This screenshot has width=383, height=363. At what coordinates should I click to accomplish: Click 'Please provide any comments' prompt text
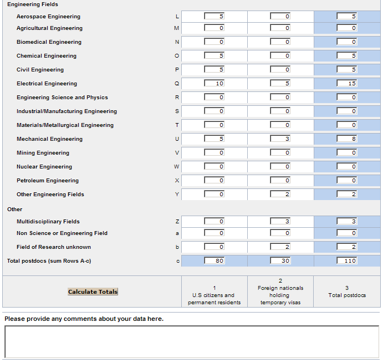click(x=84, y=319)
